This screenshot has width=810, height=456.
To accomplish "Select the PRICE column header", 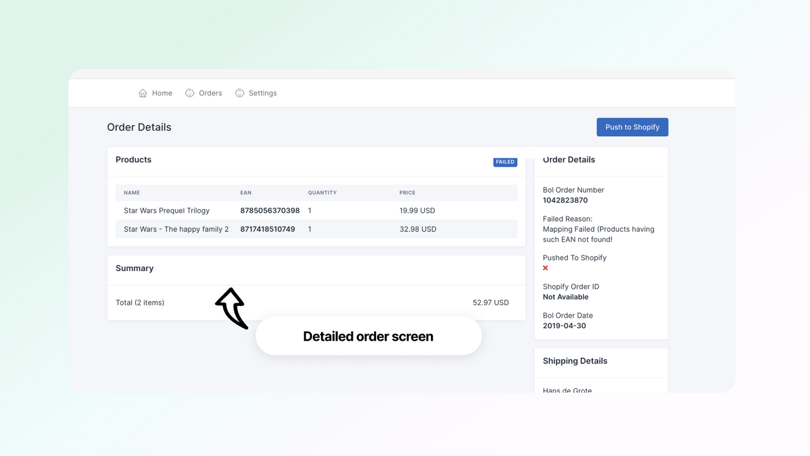I will 407,193.
